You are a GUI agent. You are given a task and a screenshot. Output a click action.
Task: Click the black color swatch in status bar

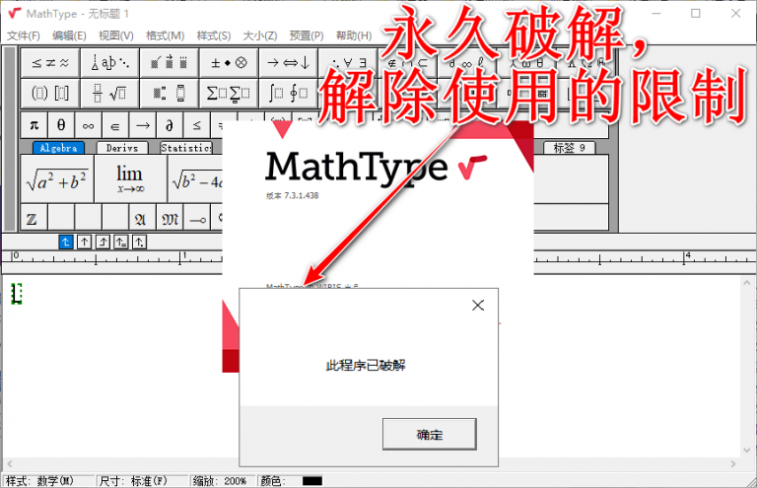tap(312, 481)
